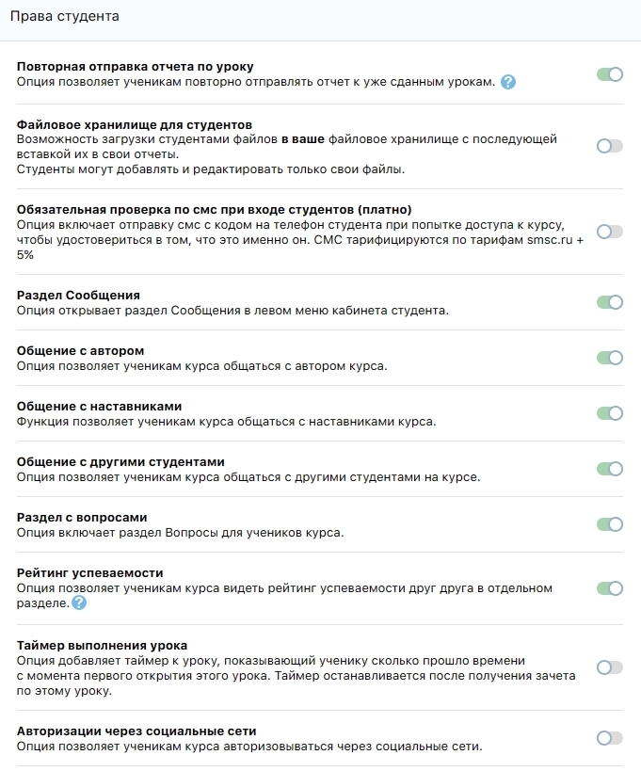Disable Общение с автором switch
This screenshot has width=641, height=771.
(609, 358)
